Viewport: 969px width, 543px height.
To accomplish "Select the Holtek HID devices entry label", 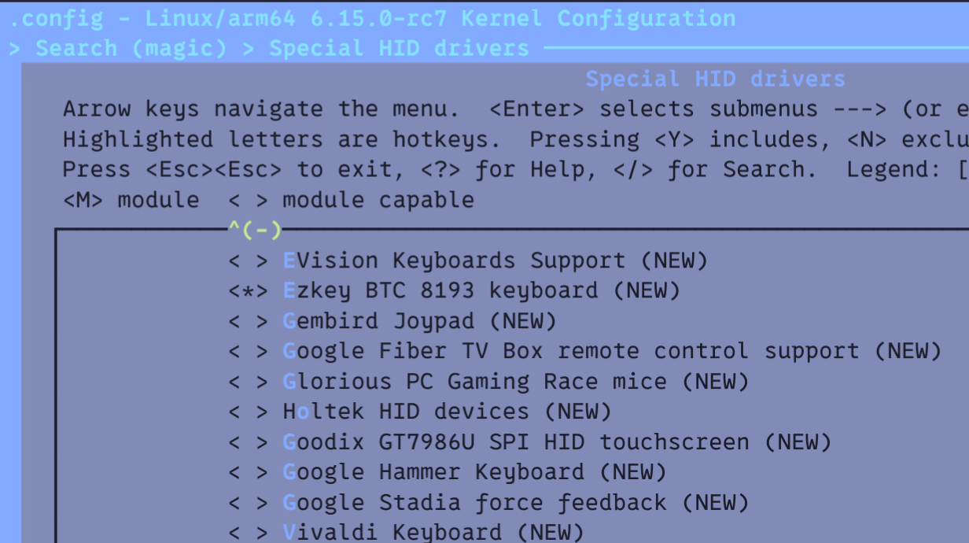I will click(447, 412).
